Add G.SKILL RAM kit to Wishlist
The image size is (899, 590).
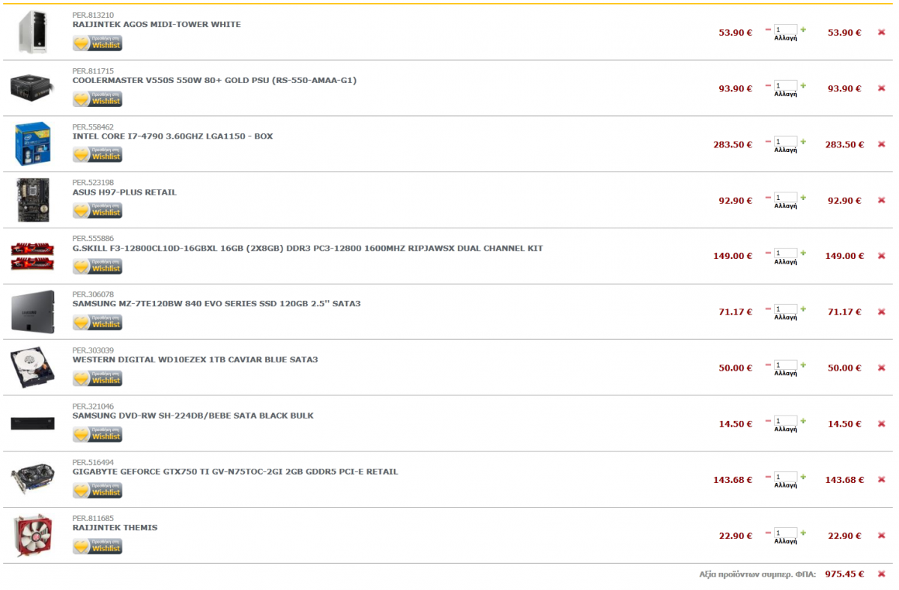[x=97, y=267]
